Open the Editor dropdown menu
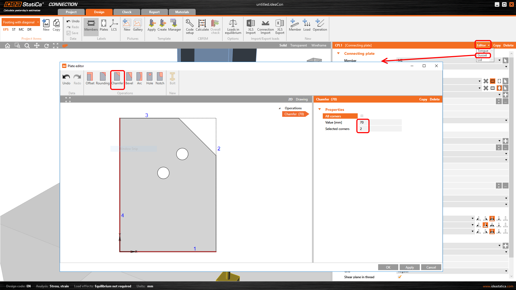 (x=483, y=45)
